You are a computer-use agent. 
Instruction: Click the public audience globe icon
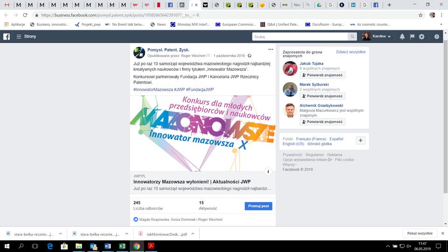pyautogui.click(x=249, y=56)
